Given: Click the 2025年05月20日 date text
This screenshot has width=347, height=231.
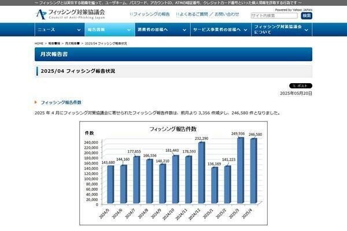Looking at the screenshot, I should (296, 94).
